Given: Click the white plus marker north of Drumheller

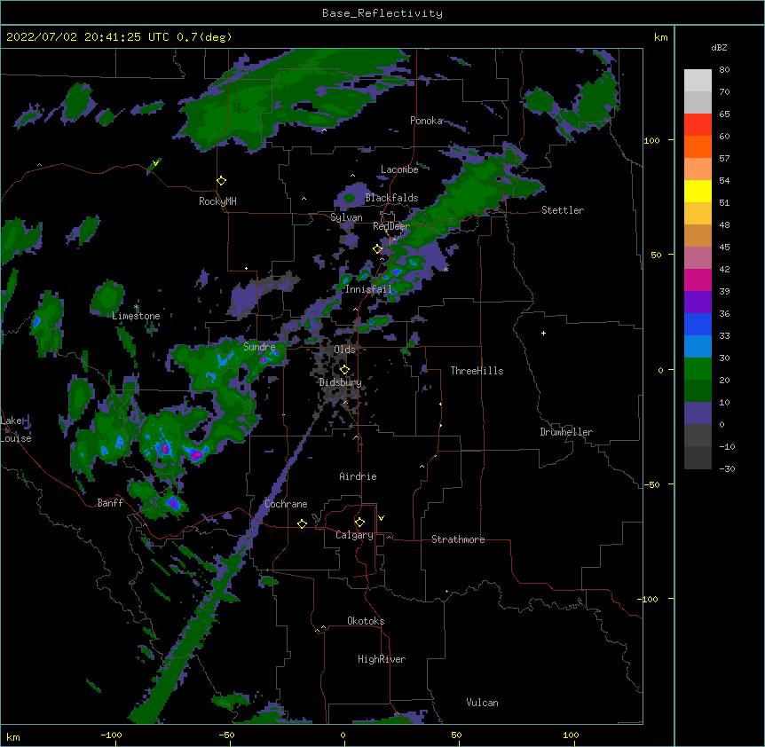Looking at the screenshot, I should [x=543, y=333].
